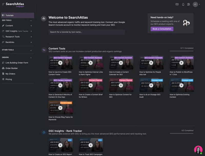Open the book guide icon in top bar

click(x=177, y=4)
